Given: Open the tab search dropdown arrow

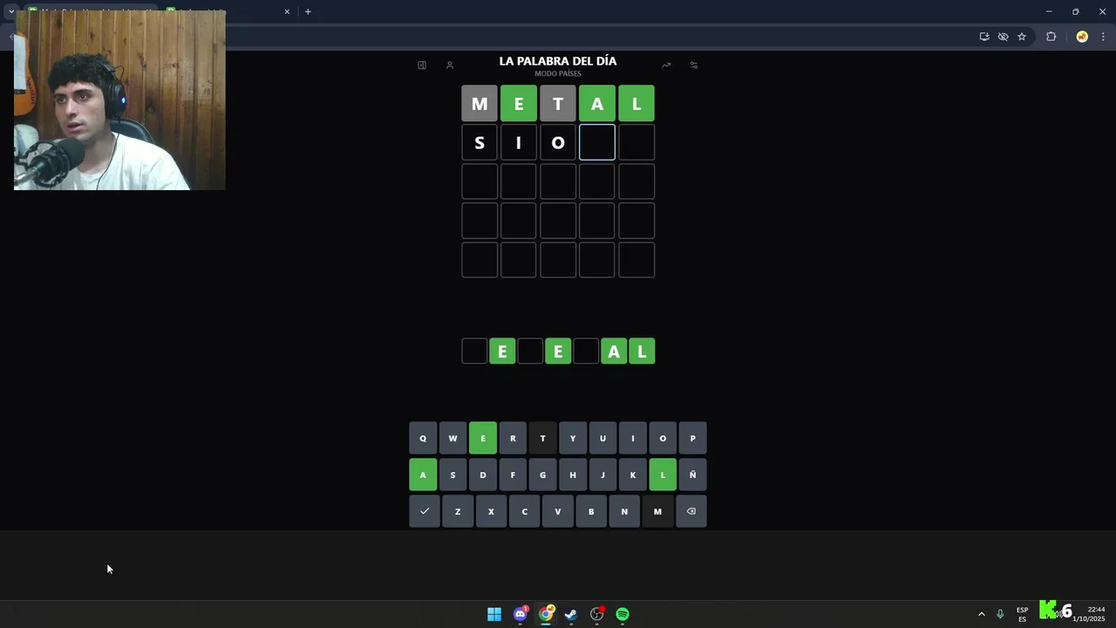Looking at the screenshot, I should coord(11,11).
